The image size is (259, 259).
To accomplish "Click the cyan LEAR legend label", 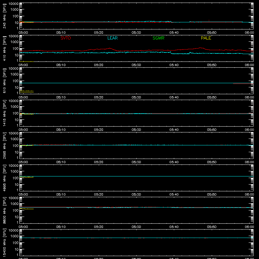I will (x=112, y=38).
